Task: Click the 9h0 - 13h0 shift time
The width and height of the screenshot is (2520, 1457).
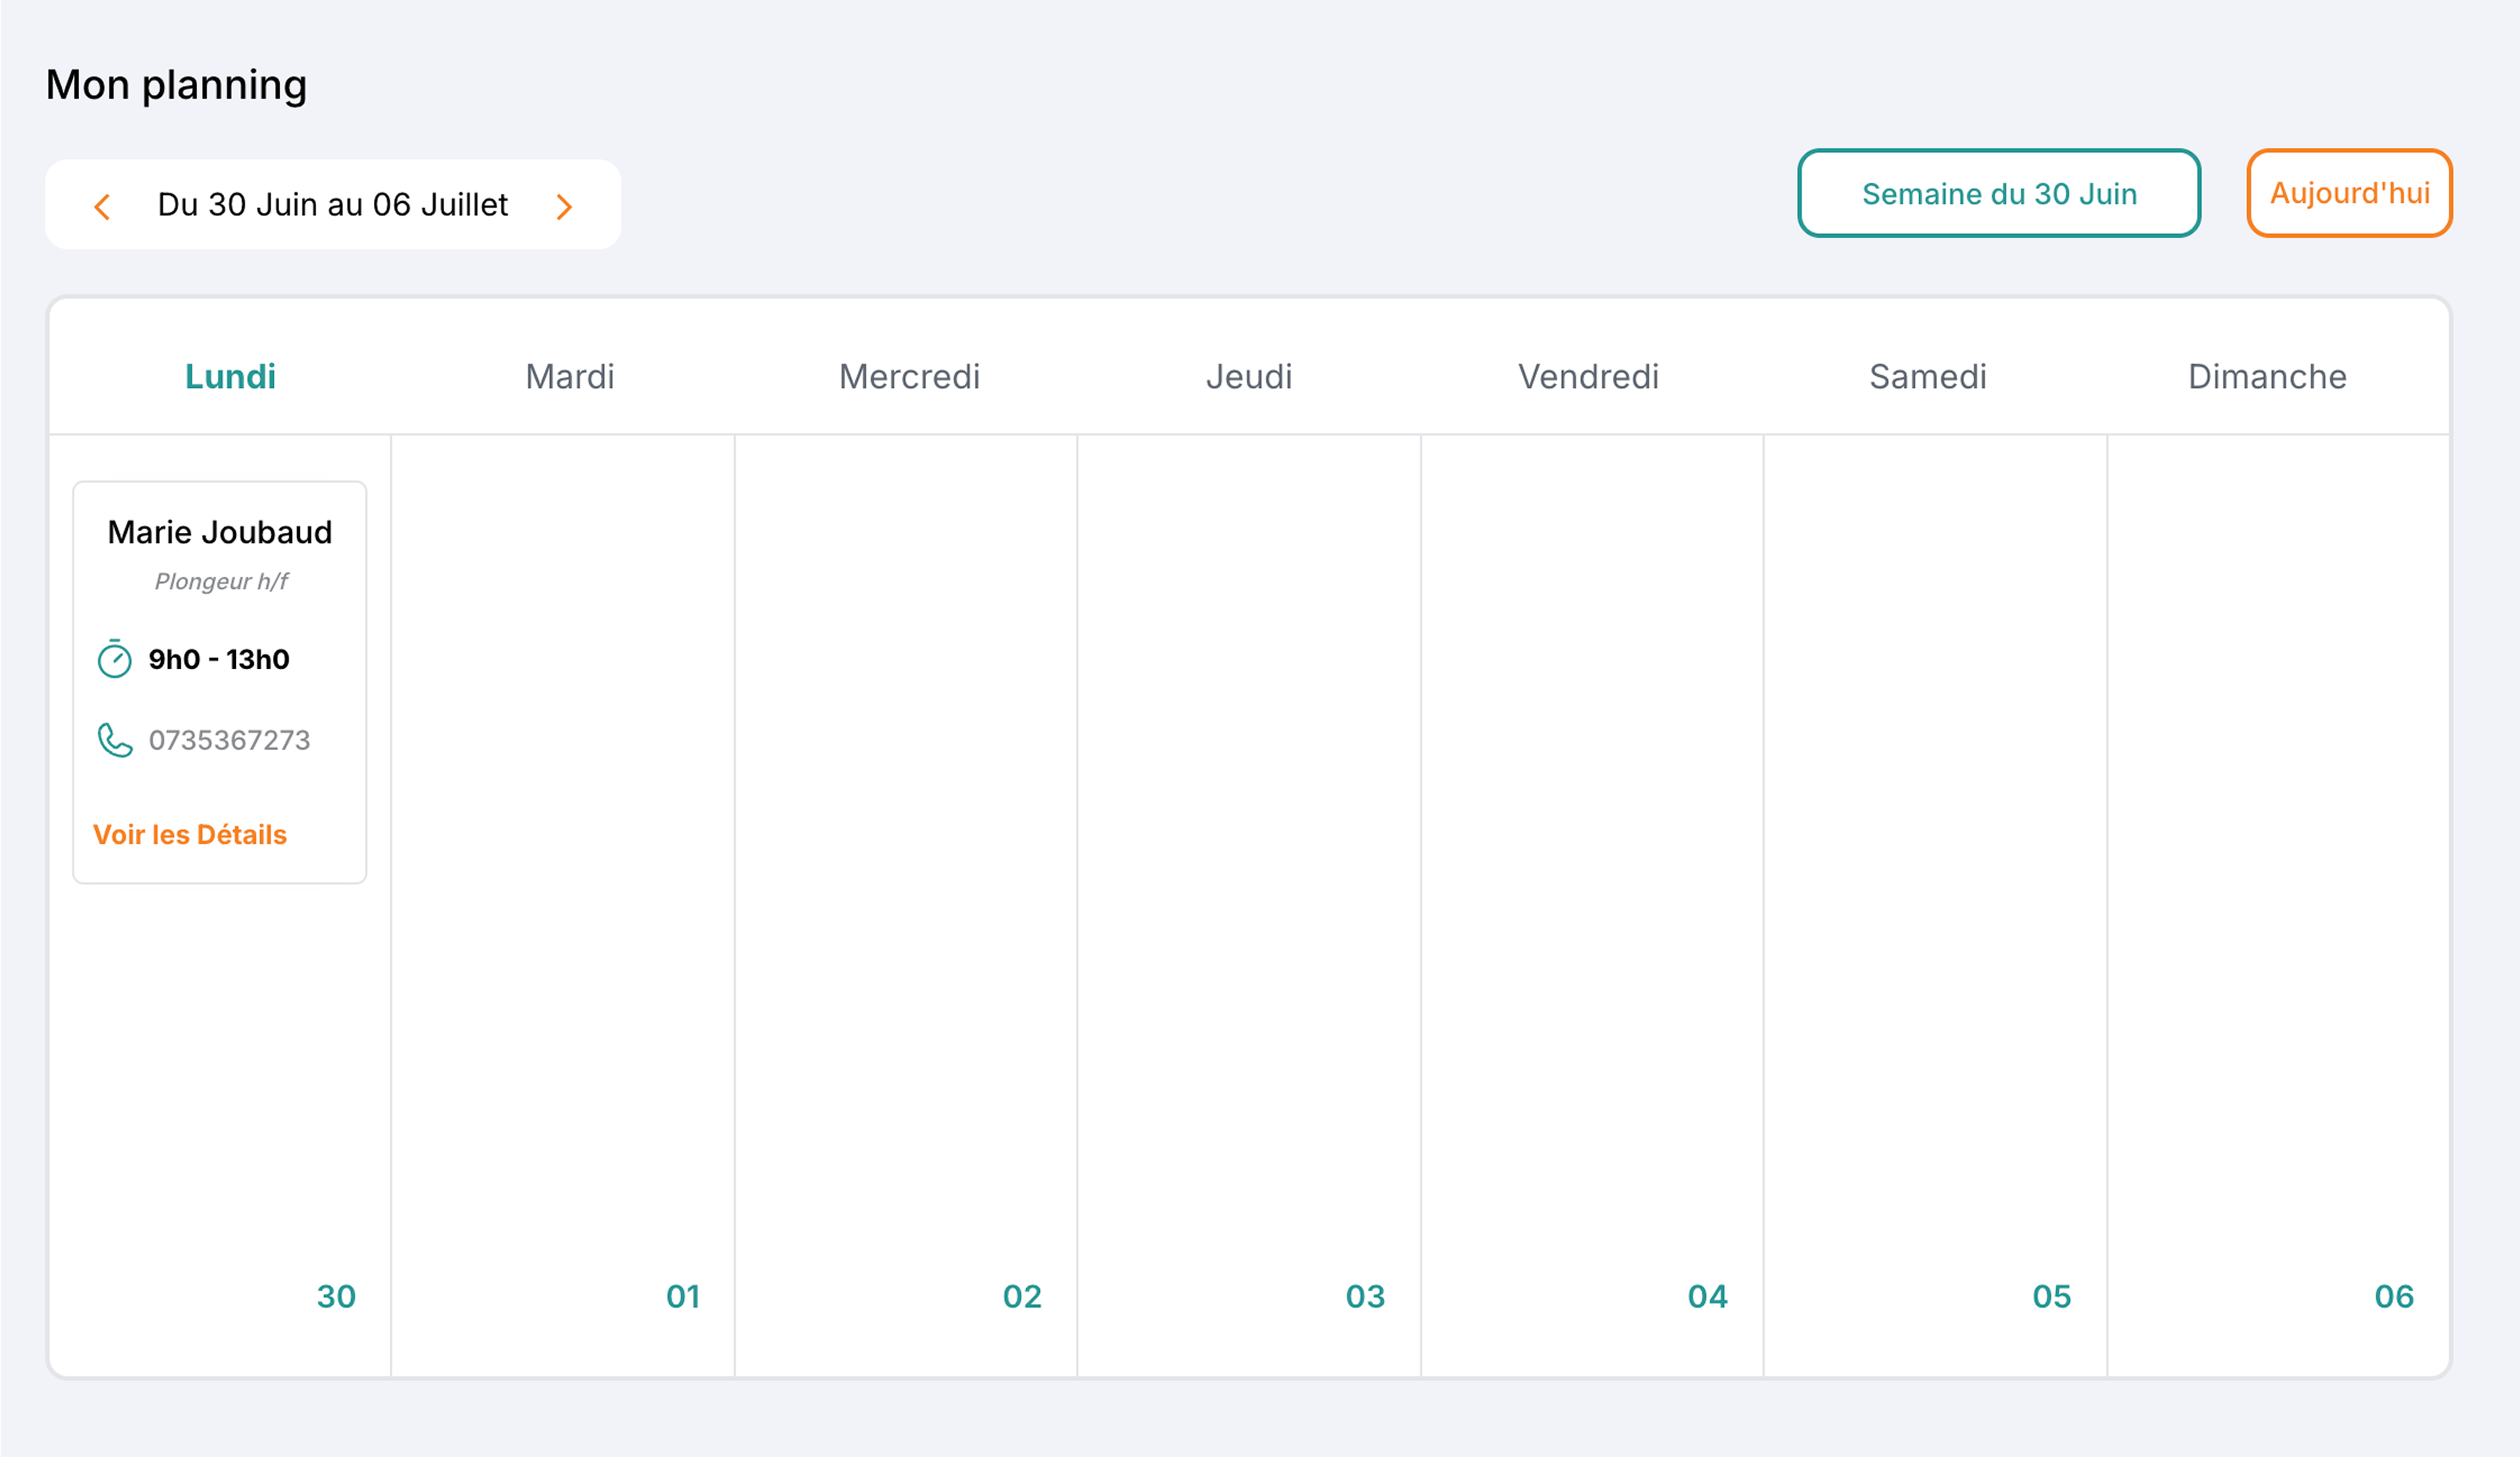Action: 219,660
